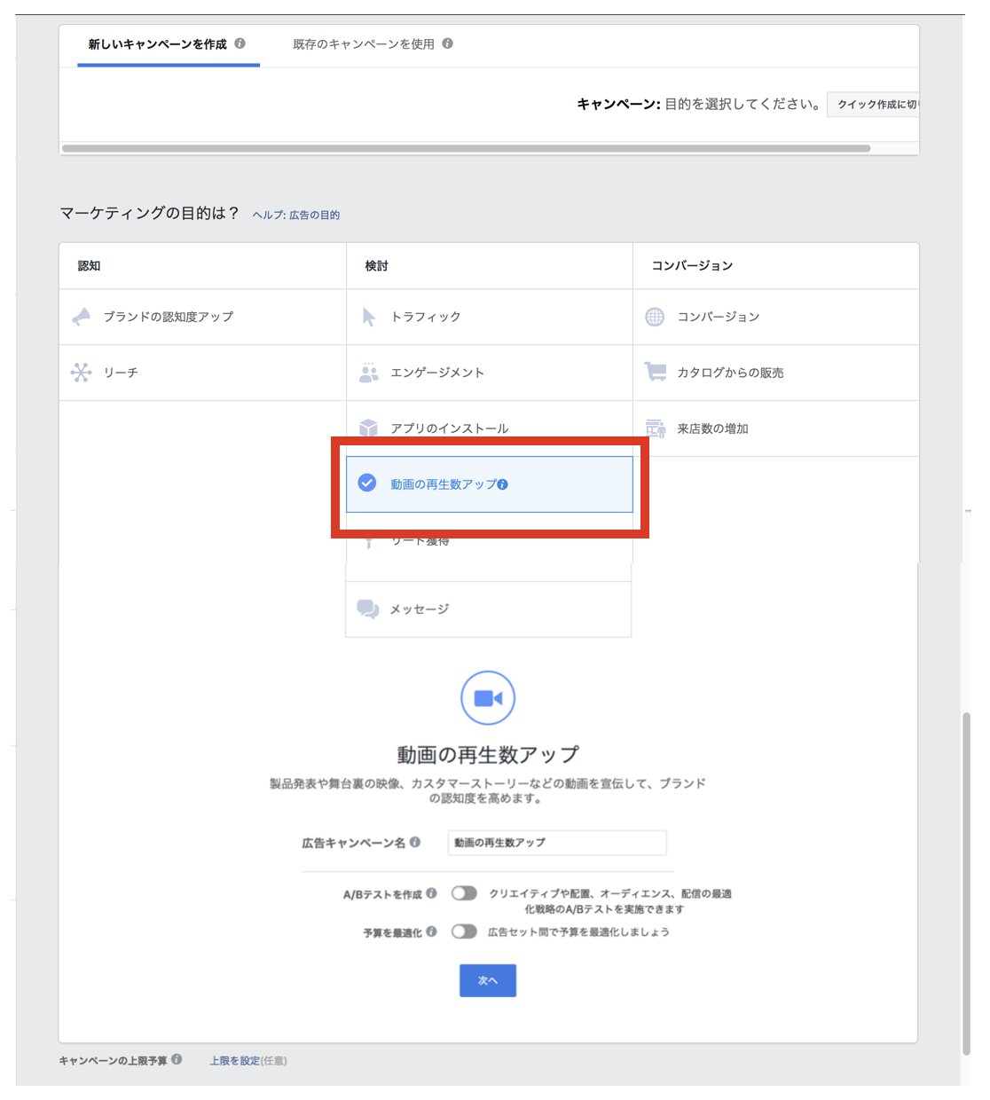Choose the アプリのインストール objective

[490, 428]
